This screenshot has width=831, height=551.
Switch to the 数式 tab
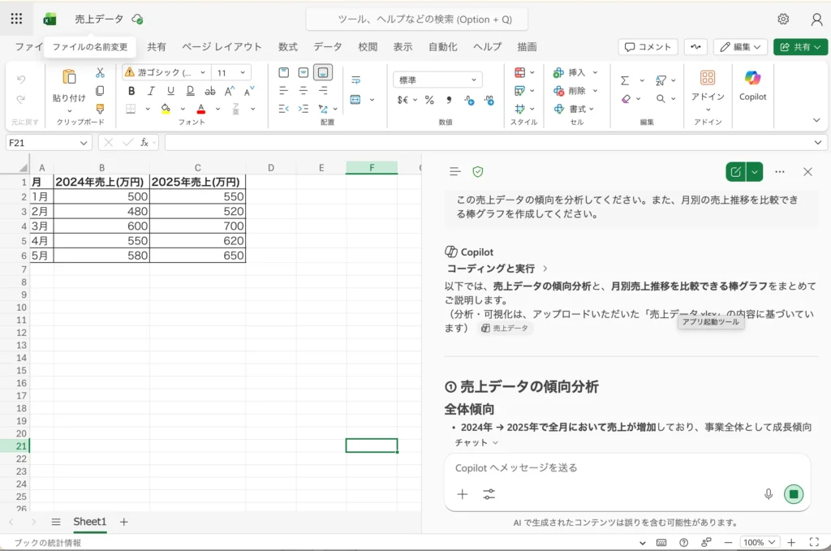288,46
